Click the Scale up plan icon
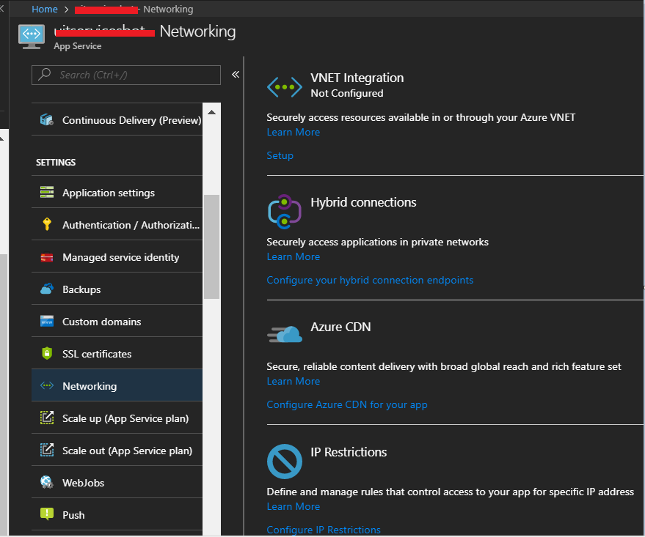 (47, 418)
